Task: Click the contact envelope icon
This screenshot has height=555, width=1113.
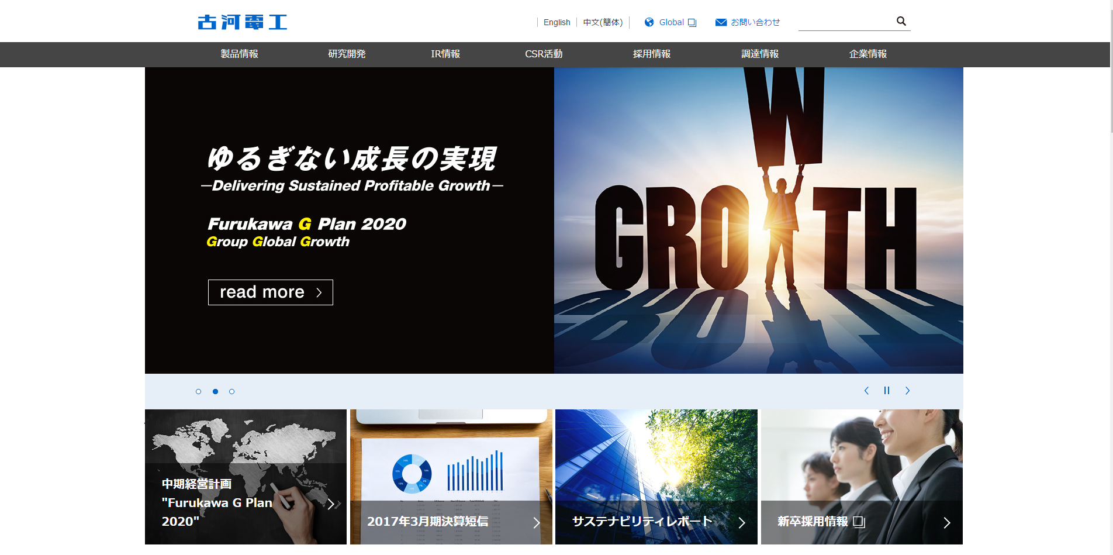Action: 721,22
